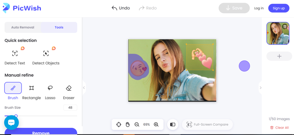294x135 pixels.
Task: Select the Brush tool
Action: (x=13, y=91)
